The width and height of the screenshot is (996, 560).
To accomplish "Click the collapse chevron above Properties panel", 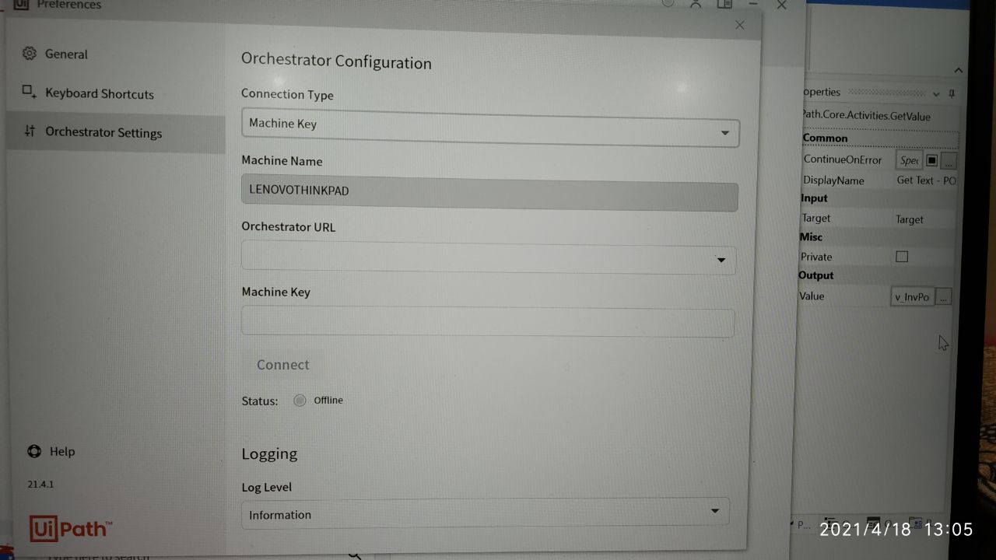I will pos(958,71).
